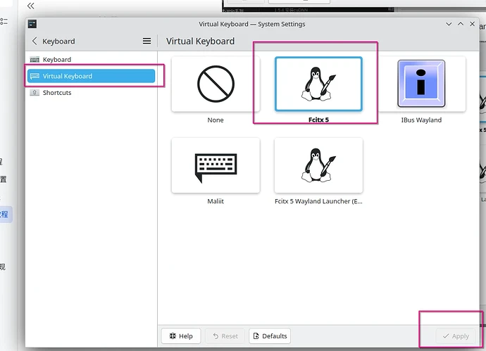Viewport: 486px width, 351px height.
Task: Select the IBus Wayland info icon
Action: [421, 84]
